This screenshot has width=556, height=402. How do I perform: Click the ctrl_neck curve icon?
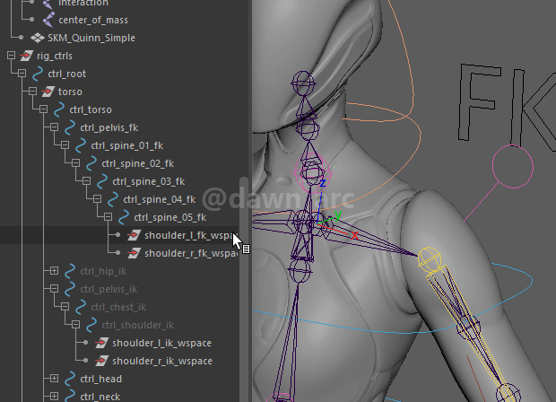[70, 396]
